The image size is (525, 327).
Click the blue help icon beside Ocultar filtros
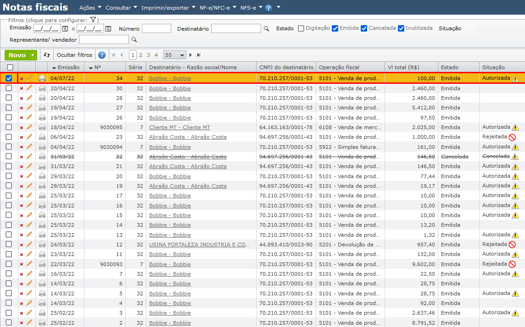(102, 55)
